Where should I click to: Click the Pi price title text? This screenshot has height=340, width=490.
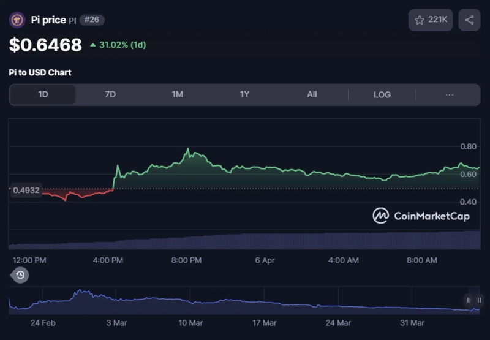pos(48,20)
